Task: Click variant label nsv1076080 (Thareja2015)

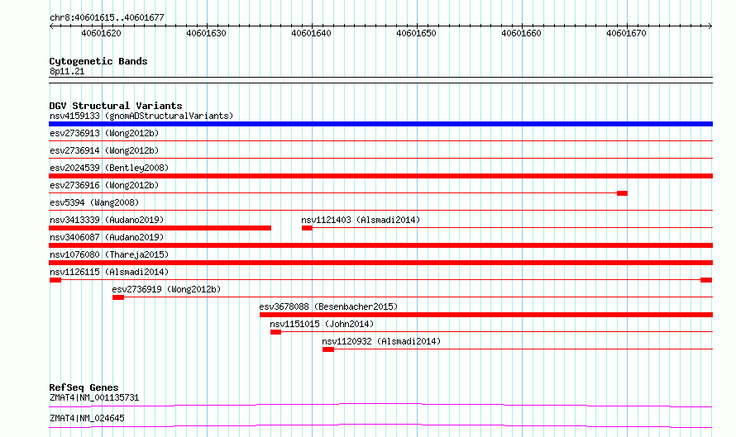Action: coord(109,254)
